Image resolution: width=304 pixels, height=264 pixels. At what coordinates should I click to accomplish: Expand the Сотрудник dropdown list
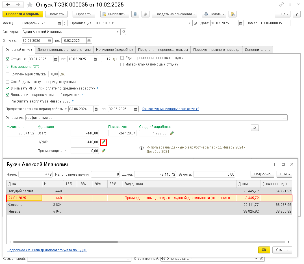[x=118, y=32]
